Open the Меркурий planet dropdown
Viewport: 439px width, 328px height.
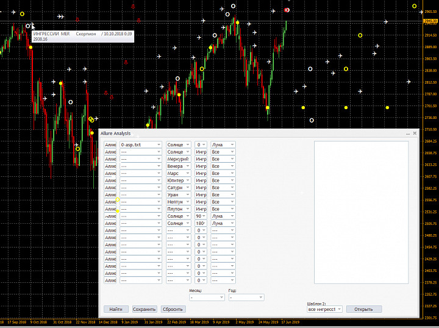pyautogui.click(x=178, y=159)
